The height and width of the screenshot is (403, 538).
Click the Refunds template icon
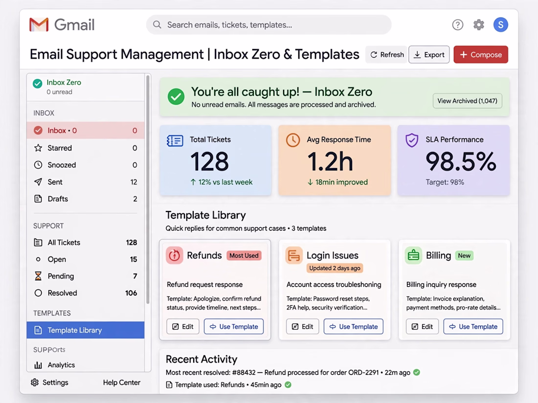click(174, 255)
